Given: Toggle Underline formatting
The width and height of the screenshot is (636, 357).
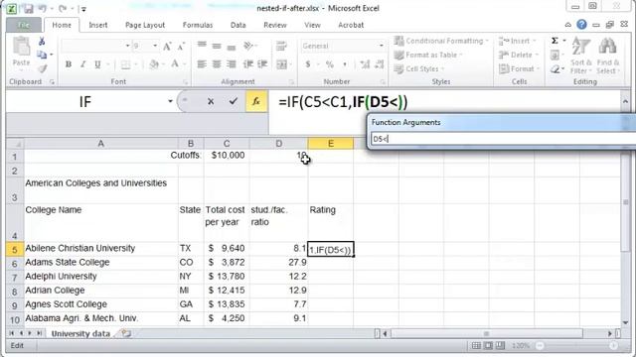Looking at the screenshot, I should [97, 63].
